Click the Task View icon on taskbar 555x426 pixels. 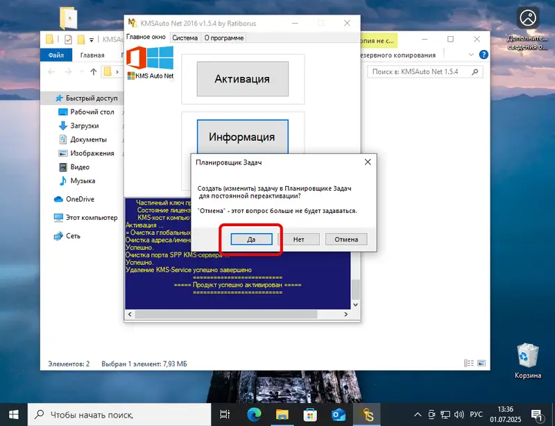pos(225,415)
